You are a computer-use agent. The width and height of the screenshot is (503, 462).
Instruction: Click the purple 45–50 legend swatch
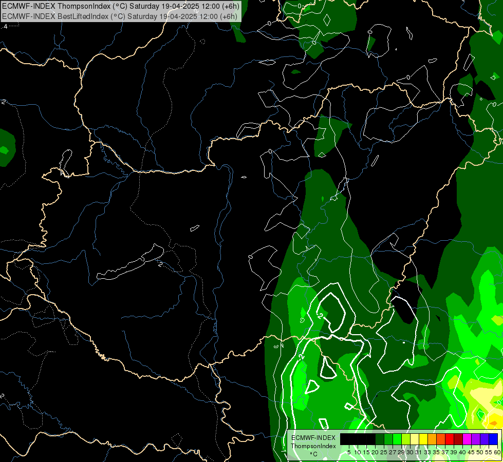(476, 439)
